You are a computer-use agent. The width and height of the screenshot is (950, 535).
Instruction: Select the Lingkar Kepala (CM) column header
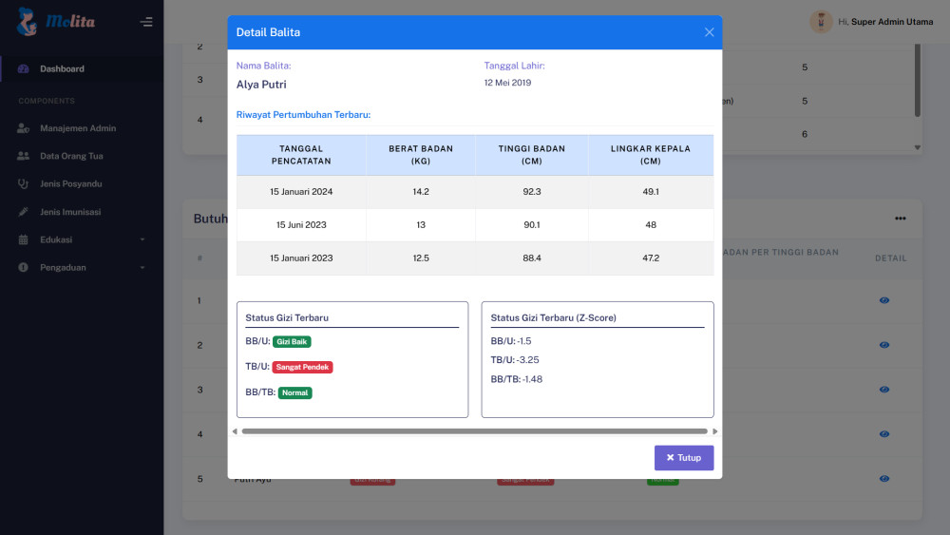point(651,155)
